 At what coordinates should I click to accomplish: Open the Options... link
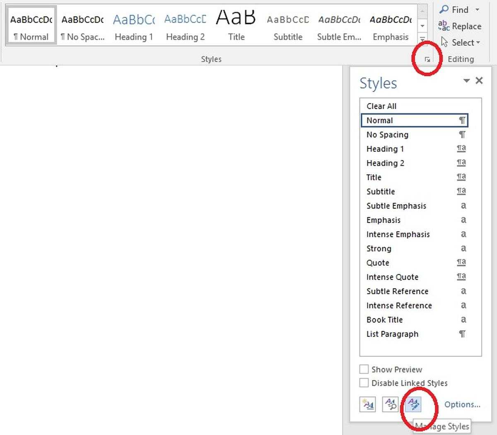[x=462, y=404]
